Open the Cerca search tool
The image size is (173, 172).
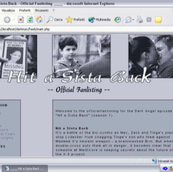[54, 20]
